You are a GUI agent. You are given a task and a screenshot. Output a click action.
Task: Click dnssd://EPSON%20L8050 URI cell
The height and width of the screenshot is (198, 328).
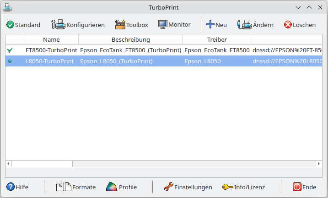[287, 61]
